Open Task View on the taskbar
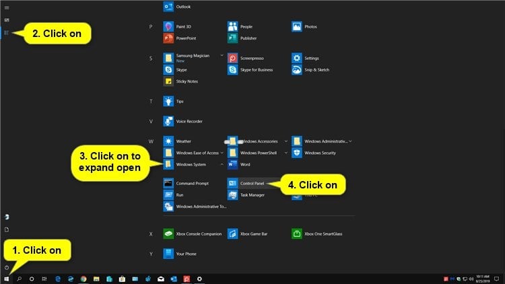 click(x=44, y=279)
